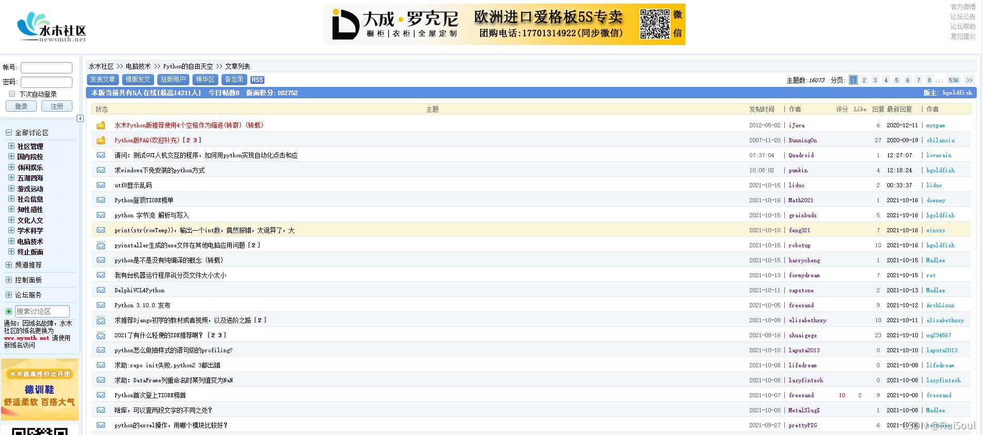Image resolution: width=983 pixels, height=435 pixels.
Task: Open the 驻版用户 tab
Action: pos(173,80)
